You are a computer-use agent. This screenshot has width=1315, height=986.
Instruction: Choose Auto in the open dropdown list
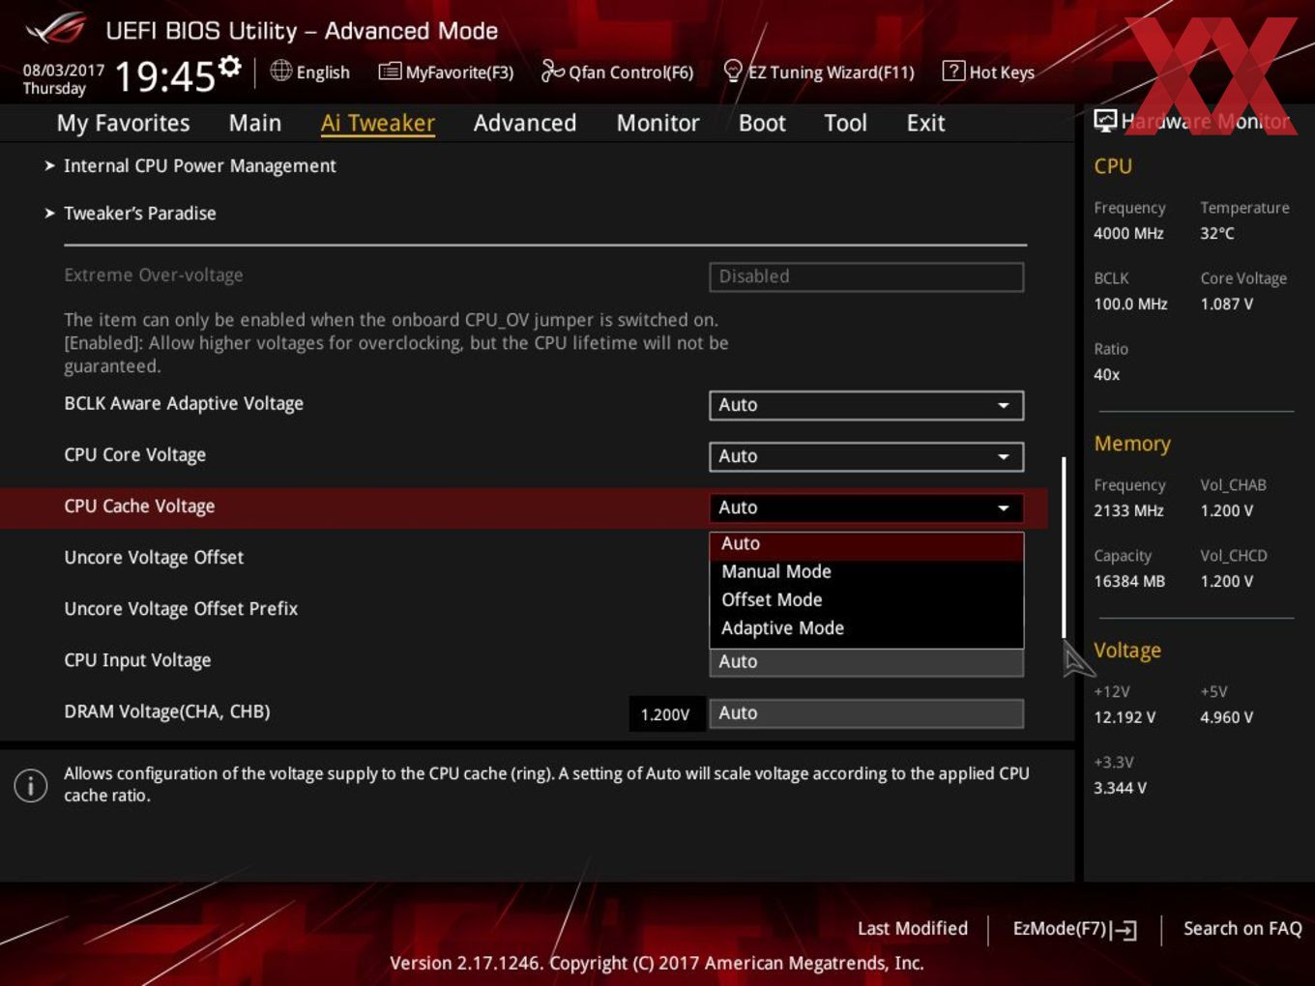[866, 544]
